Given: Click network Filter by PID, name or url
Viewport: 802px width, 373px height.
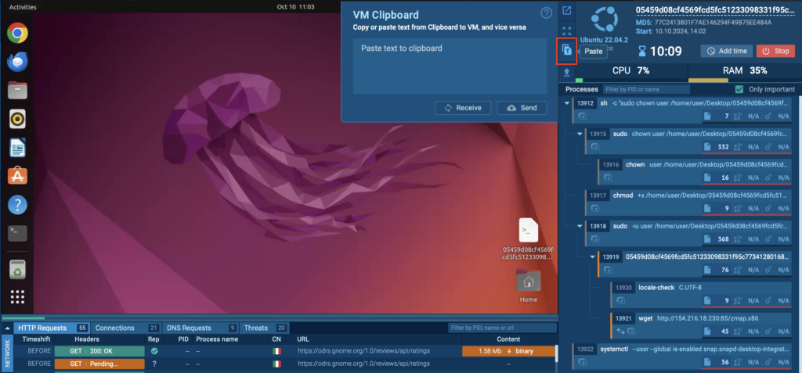Looking at the screenshot, I should click(x=502, y=328).
